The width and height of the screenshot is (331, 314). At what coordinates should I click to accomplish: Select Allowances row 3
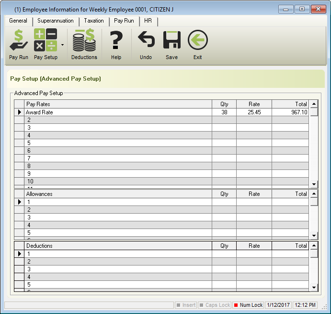click(161, 217)
